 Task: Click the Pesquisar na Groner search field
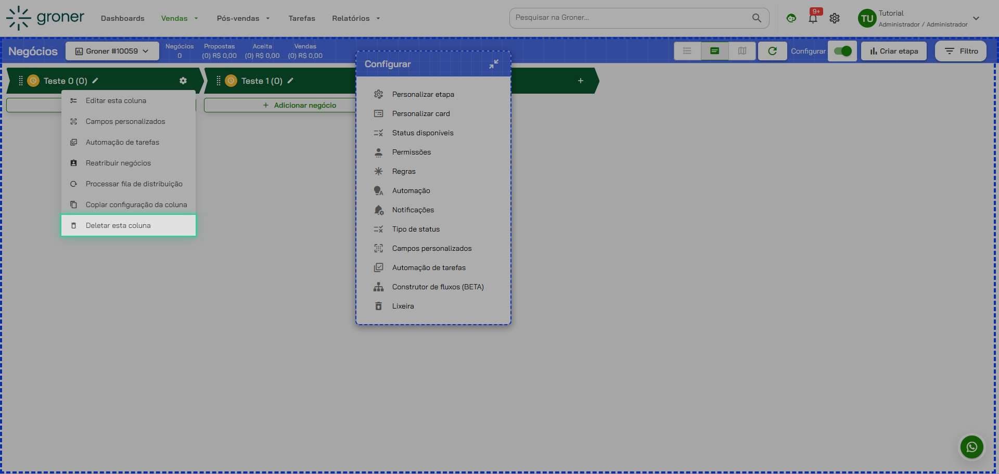[x=630, y=18]
